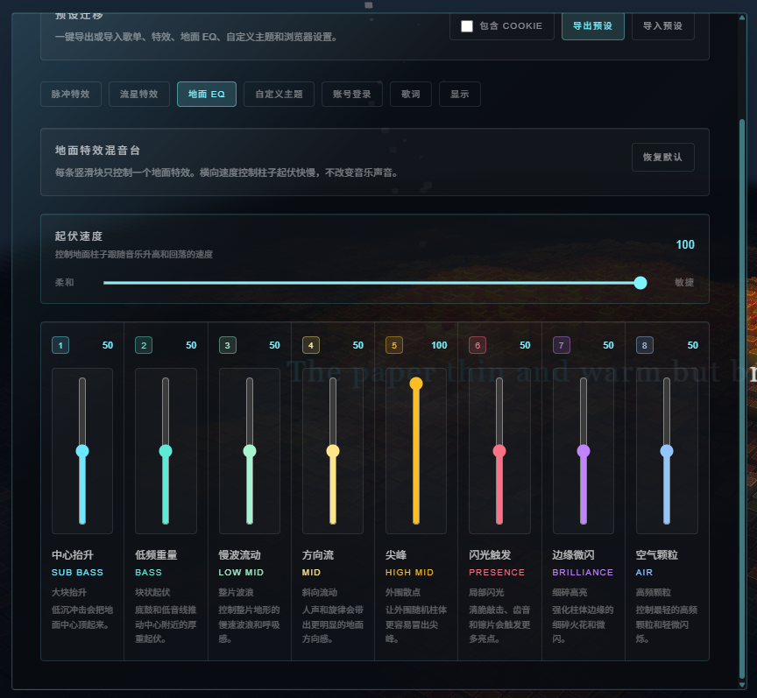The image size is (757, 698).
Task: Click channel badge 4 for MID
Action: (x=311, y=345)
